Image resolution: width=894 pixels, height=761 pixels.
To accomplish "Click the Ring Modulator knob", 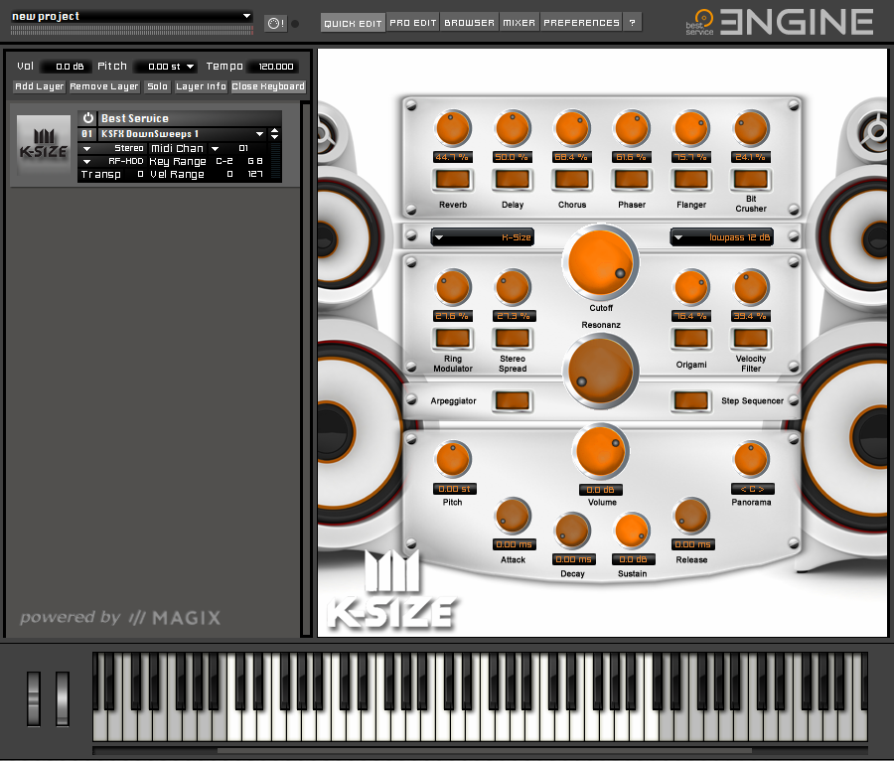I will click(453, 287).
